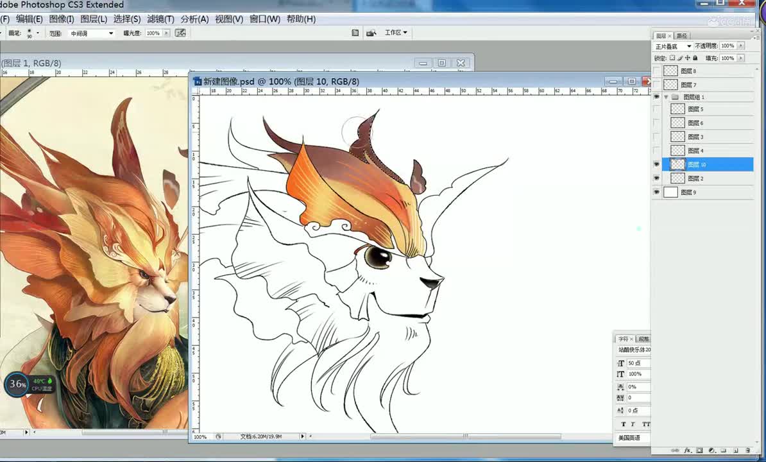Open the Window (窗口) menu

click(x=265, y=19)
